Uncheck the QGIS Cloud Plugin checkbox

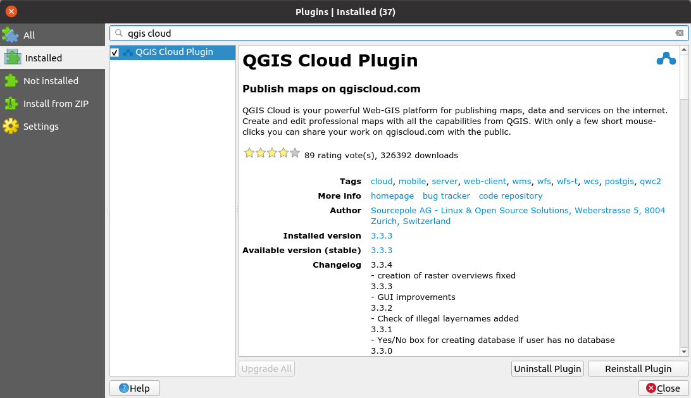pos(115,53)
